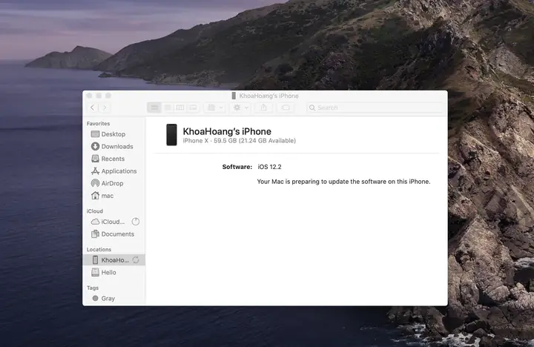Click the iCloud section header
Viewport: 534px width, 347px height.
tap(95, 211)
